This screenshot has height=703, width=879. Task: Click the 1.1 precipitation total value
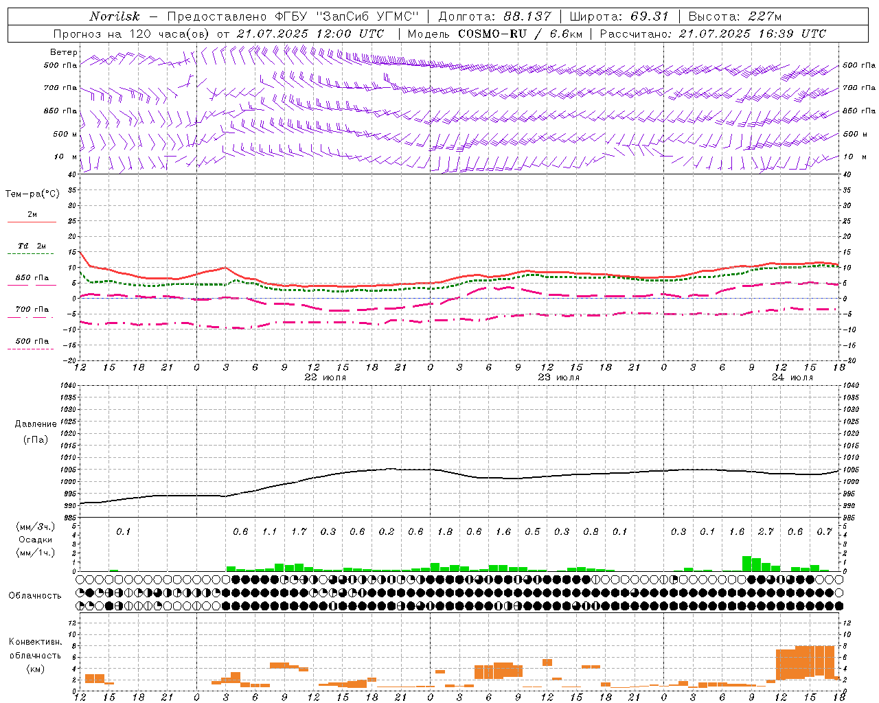(269, 532)
